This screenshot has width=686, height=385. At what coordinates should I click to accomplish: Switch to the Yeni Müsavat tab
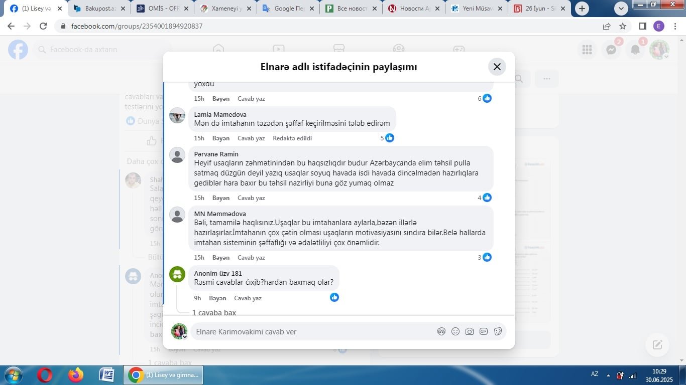(x=476, y=9)
